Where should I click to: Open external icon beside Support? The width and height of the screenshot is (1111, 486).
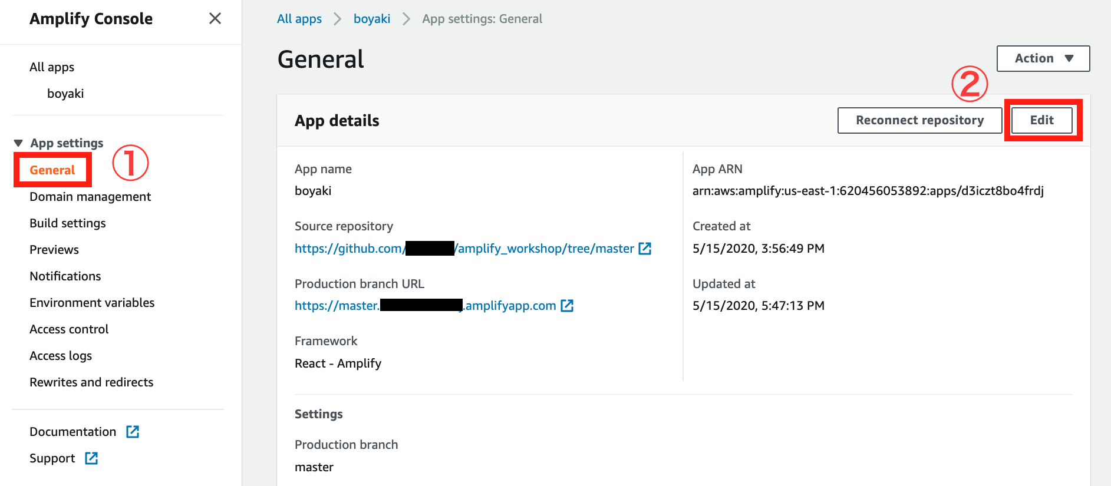coord(91,458)
